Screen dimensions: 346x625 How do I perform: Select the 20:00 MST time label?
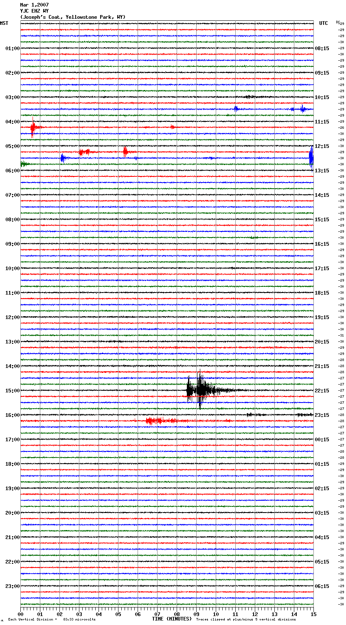[12, 513]
